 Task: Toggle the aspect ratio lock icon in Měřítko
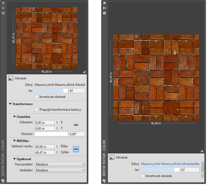click(x=76, y=149)
